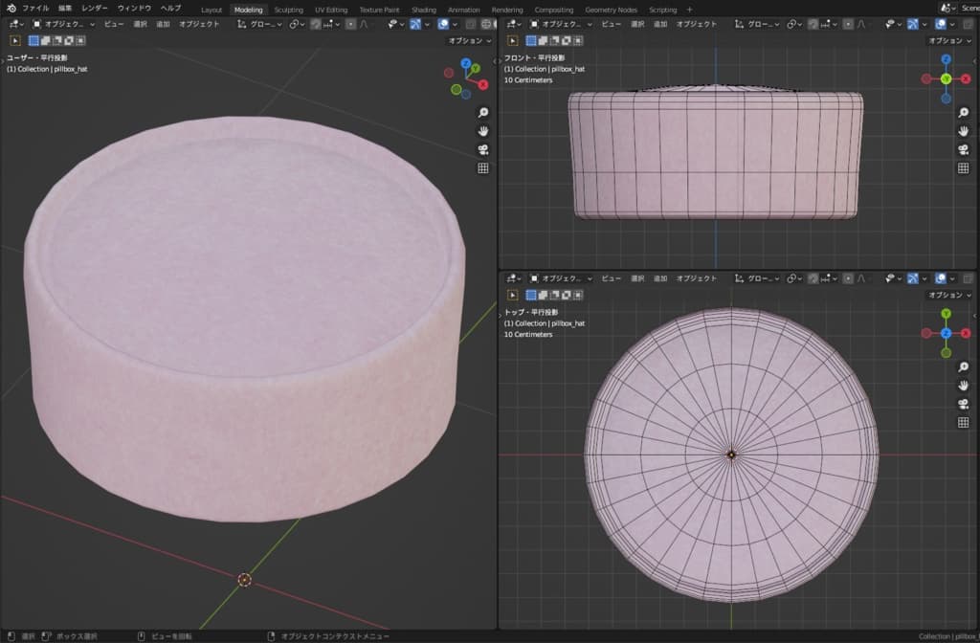The height and width of the screenshot is (643, 980).
Task: Click the zoom magnifier icon in the user perspective viewport
Action: pos(483,113)
